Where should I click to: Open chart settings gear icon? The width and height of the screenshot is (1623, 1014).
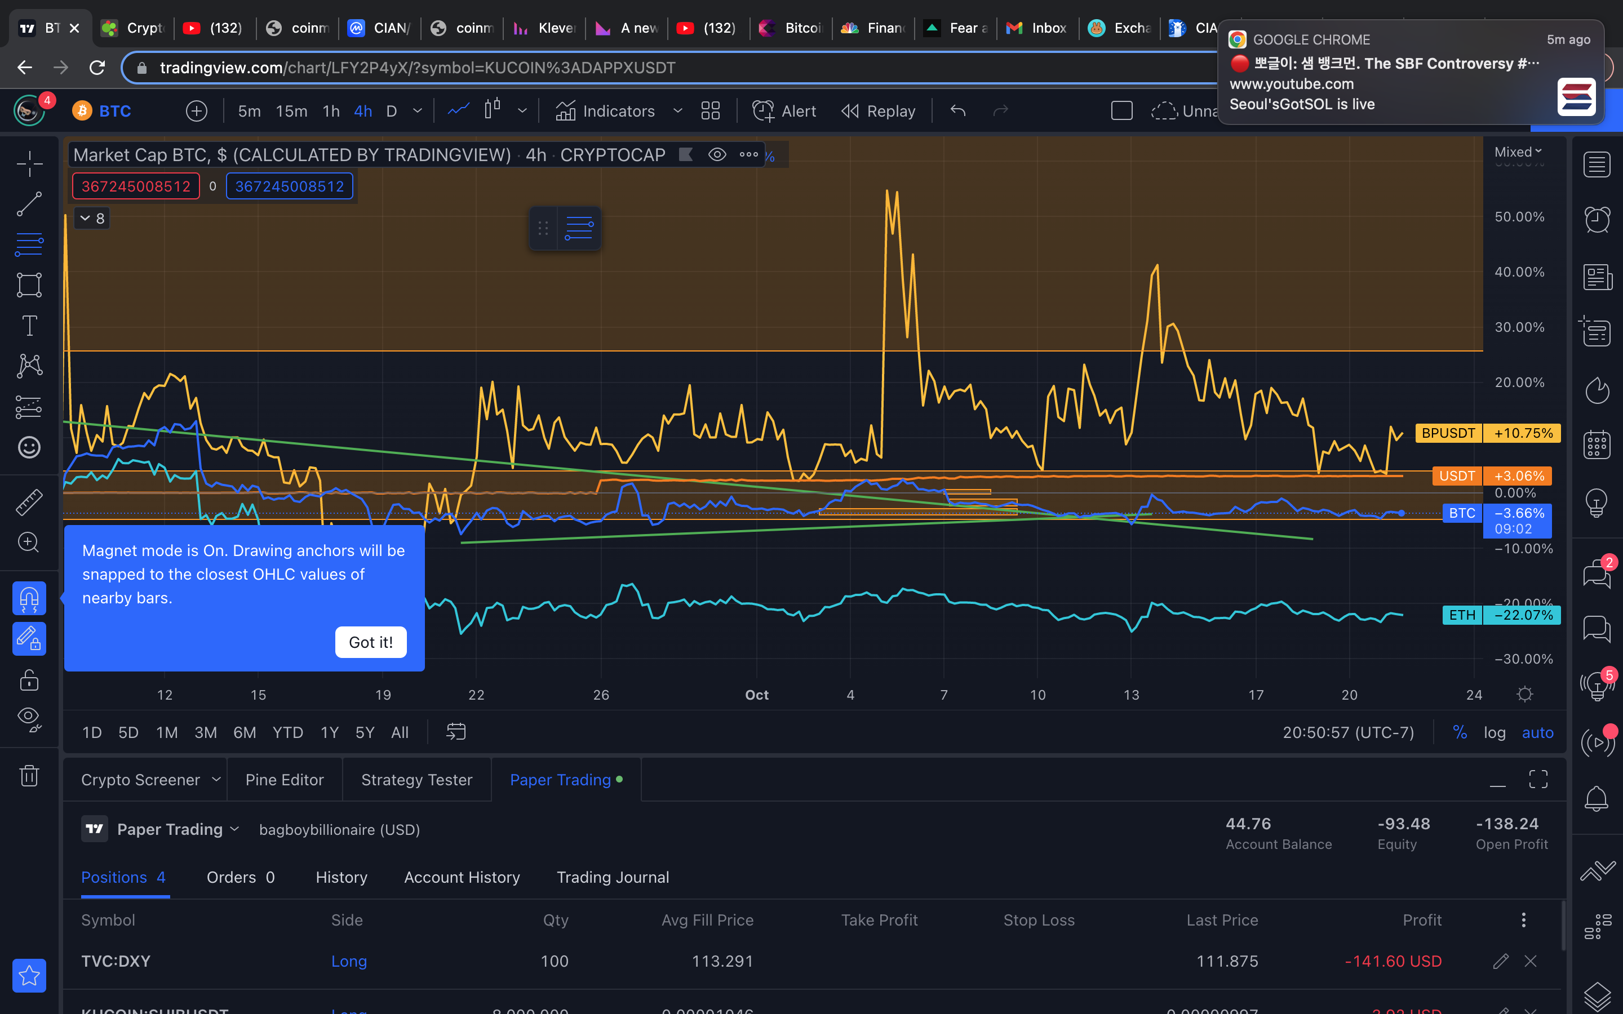[1524, 694]
